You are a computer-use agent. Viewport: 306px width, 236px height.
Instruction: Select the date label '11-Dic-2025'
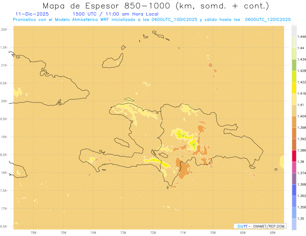[x=32, y=14]
